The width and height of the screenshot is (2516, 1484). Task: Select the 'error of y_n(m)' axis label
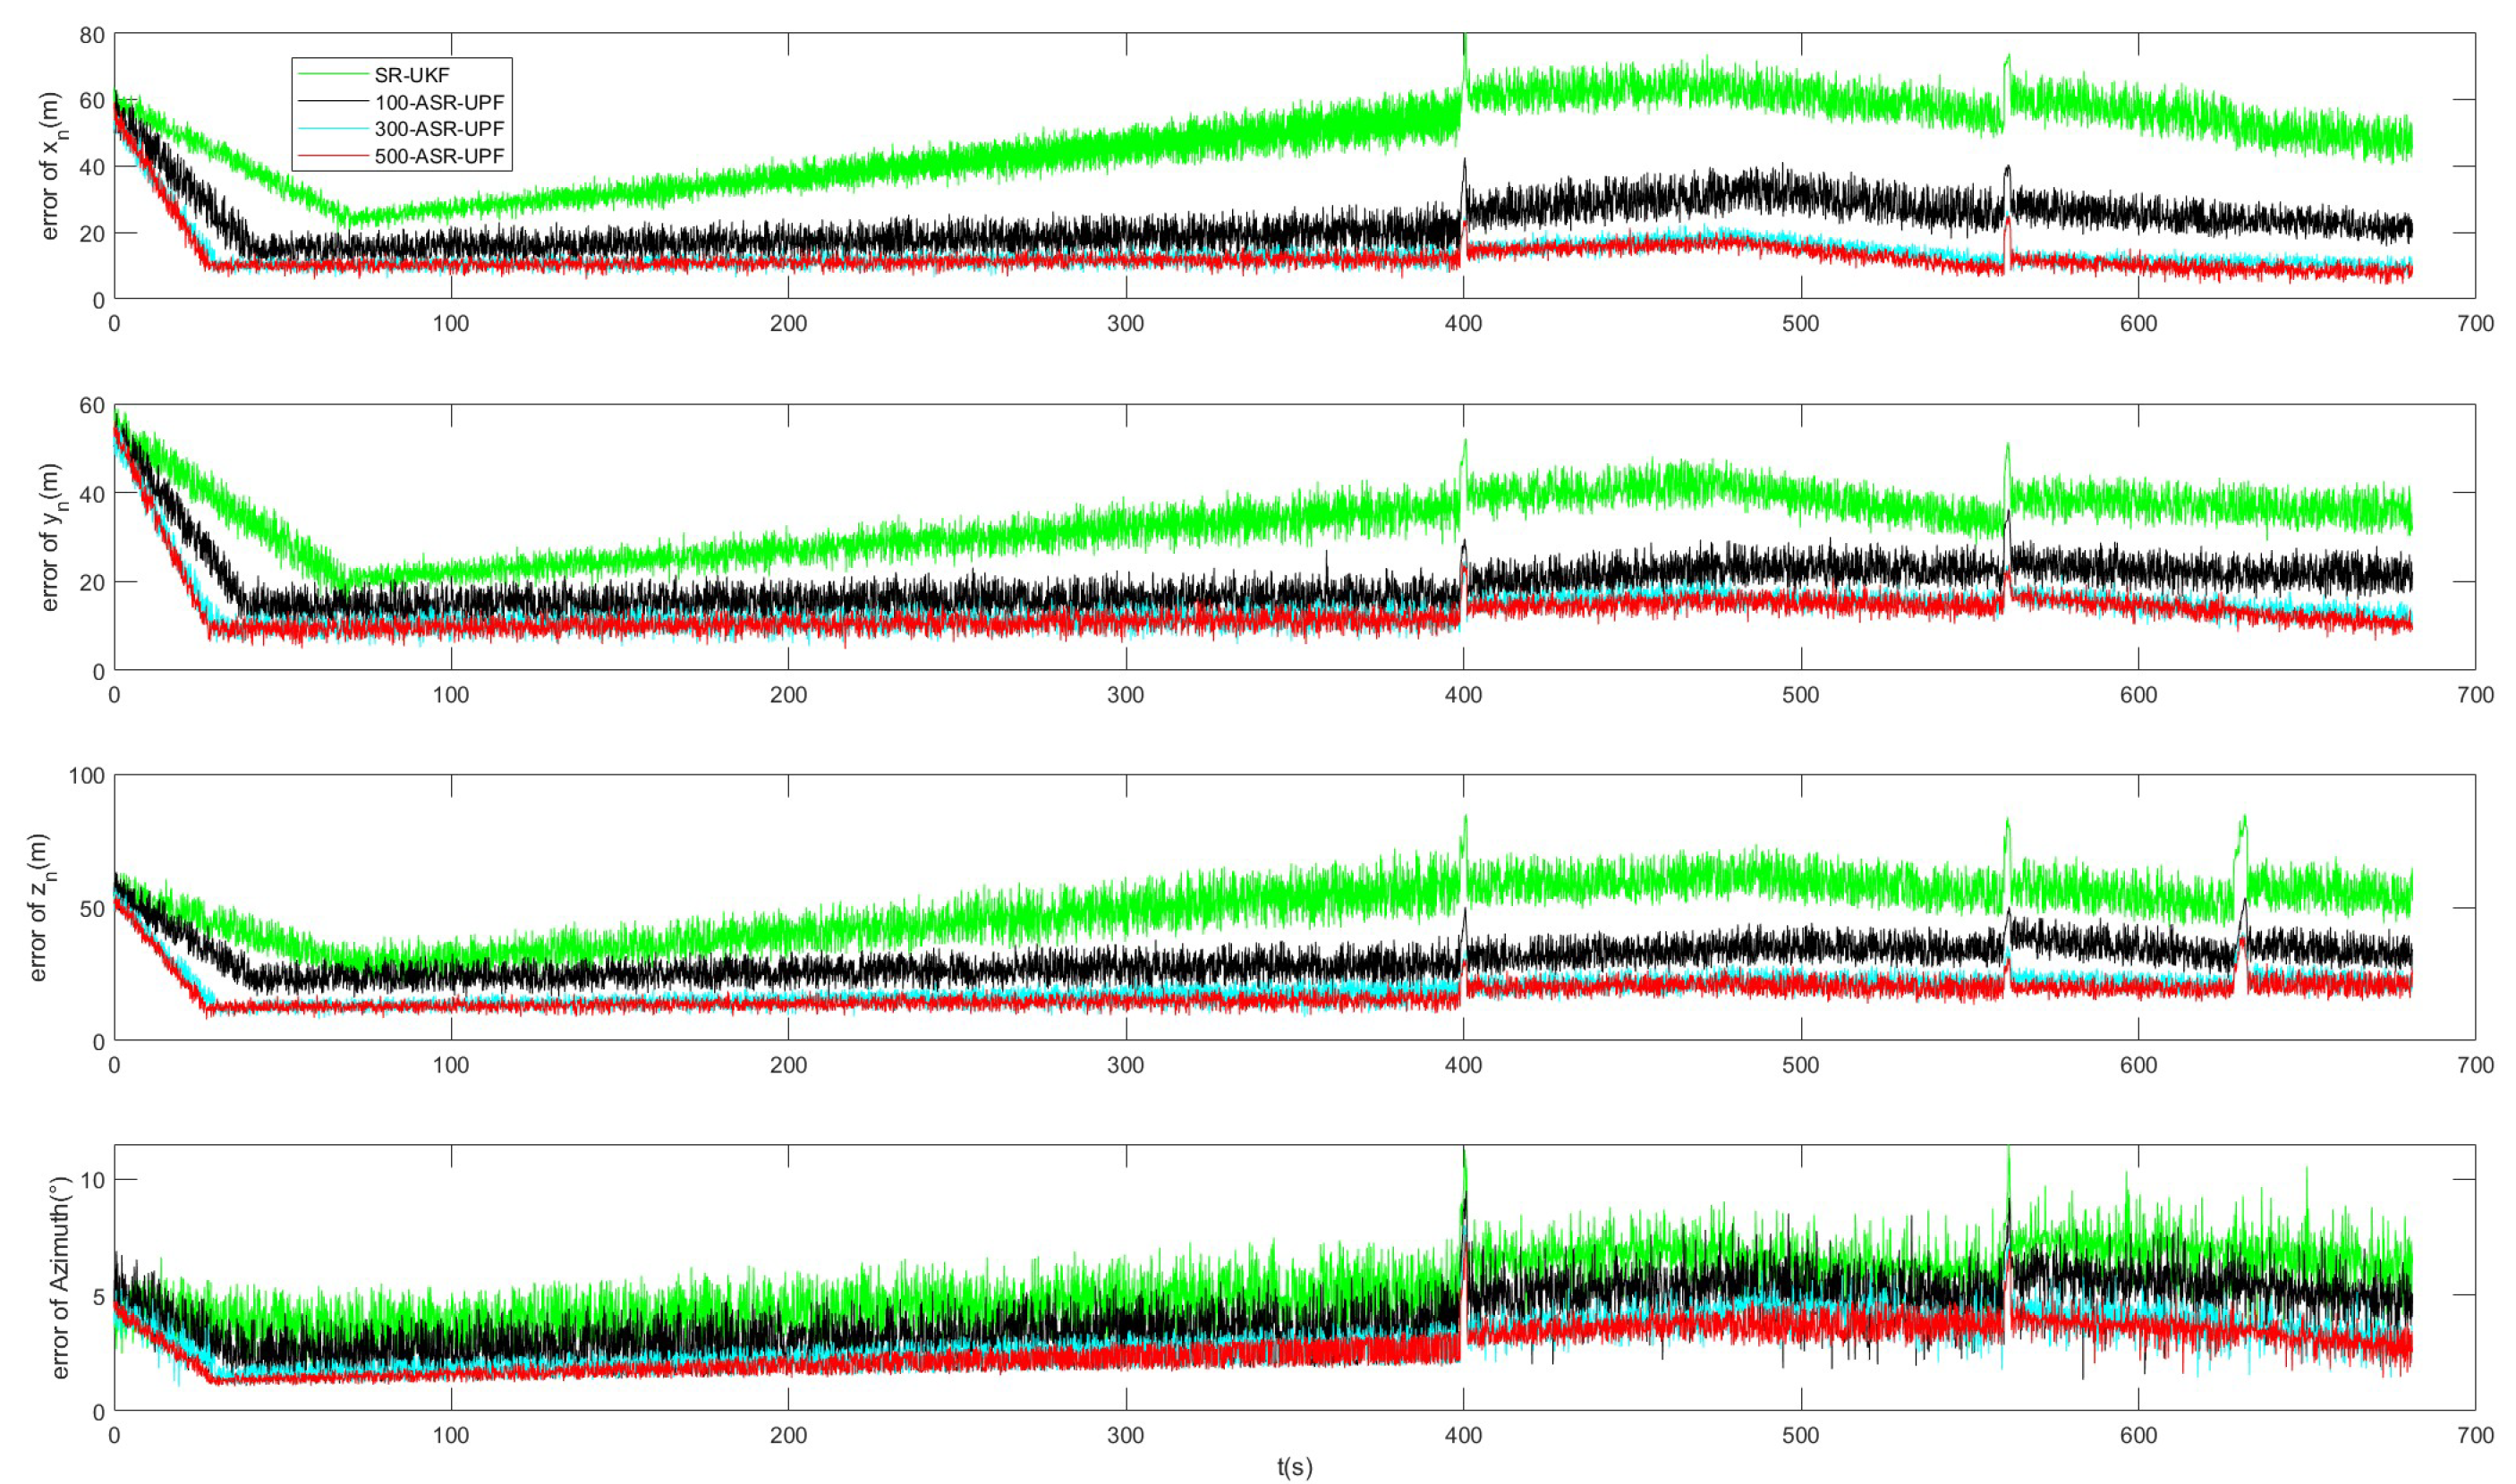click(52, 537)
